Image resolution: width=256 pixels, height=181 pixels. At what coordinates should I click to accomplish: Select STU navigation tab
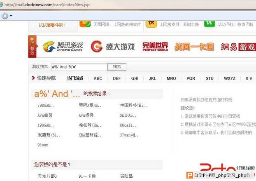(x=209, y=78)
